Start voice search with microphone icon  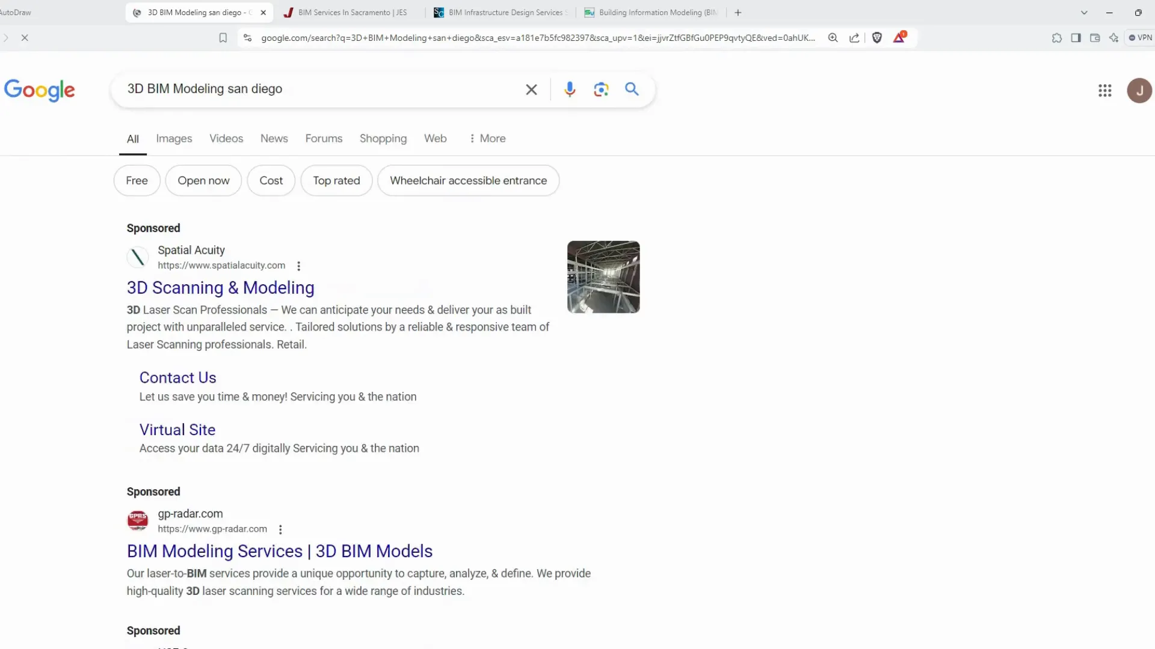(x=570, y=90)
